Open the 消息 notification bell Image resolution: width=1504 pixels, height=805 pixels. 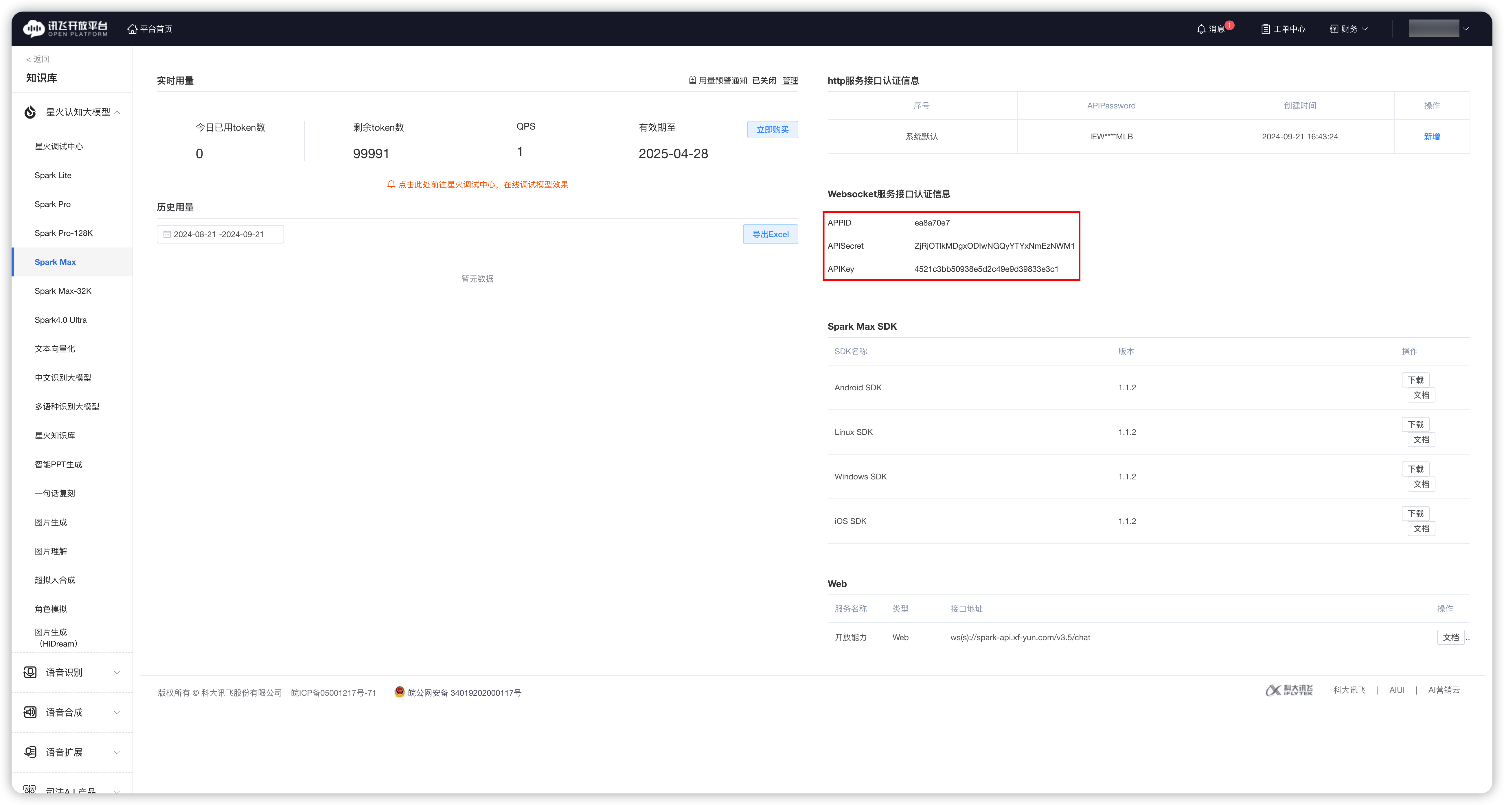(x=1201, y=29)
